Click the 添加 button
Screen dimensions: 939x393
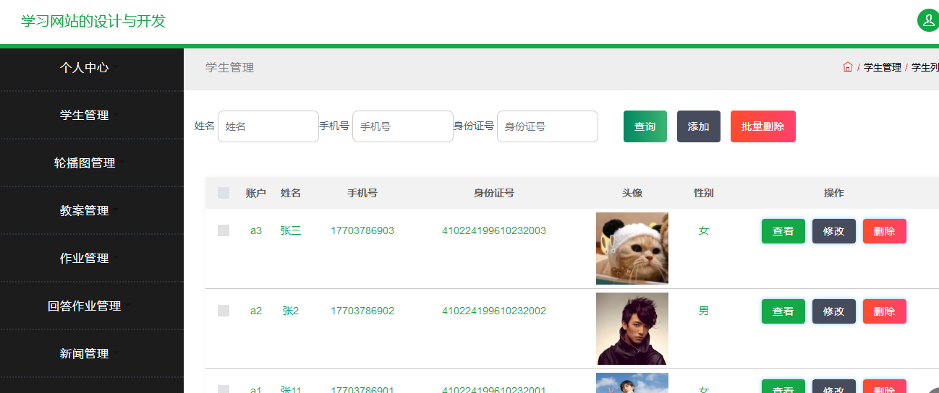[699, 126]
